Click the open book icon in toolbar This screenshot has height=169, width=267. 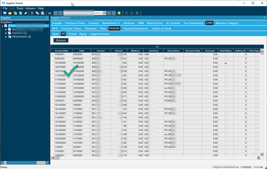(5, 13)
